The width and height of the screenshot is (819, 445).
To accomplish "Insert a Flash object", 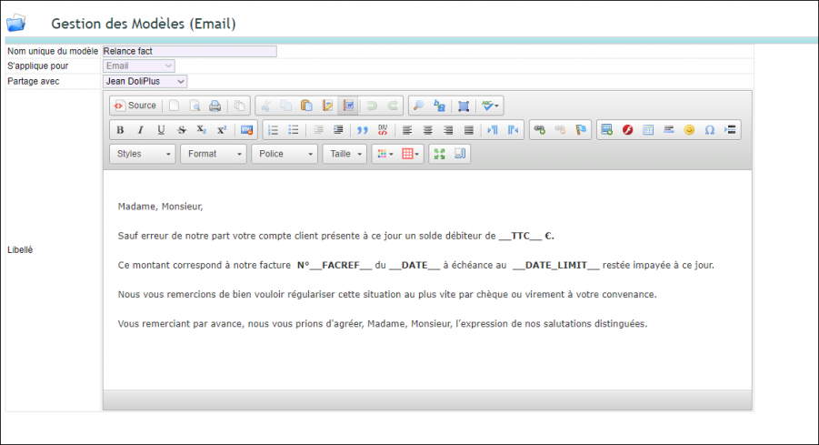I will [627, 130].
